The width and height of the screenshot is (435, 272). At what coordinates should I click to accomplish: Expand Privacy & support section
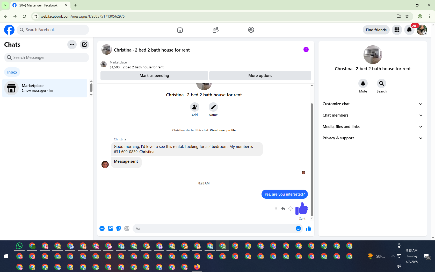(373, 138)
